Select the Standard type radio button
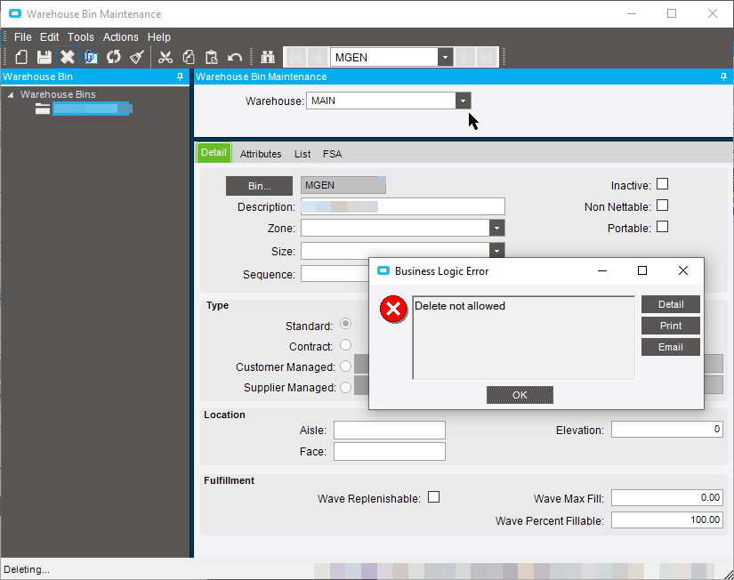Screen dimensions: 734x580 pyautogui.click(x=345, y=324)
